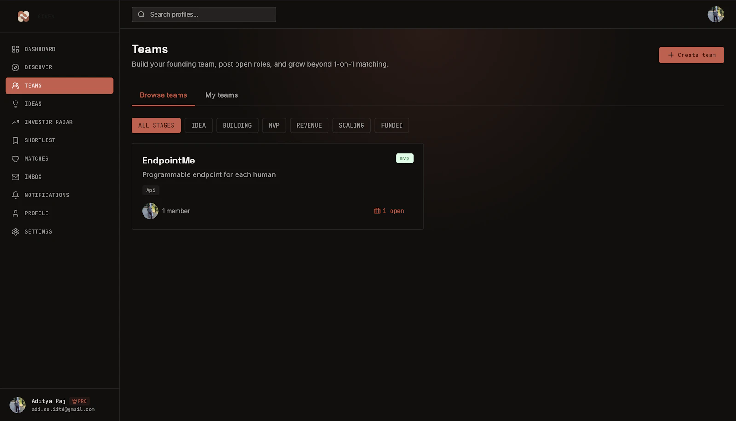Filter teams by Idea stage
The image size is (736, 421).
pyautogui.click(x=199, y=125)
